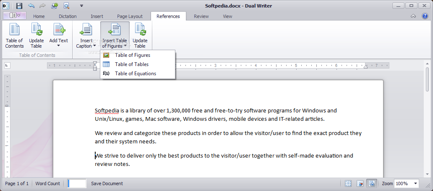433x191 pixels.
Task: Click the Redo arrow icon
Action: click(x=42, y=5)
